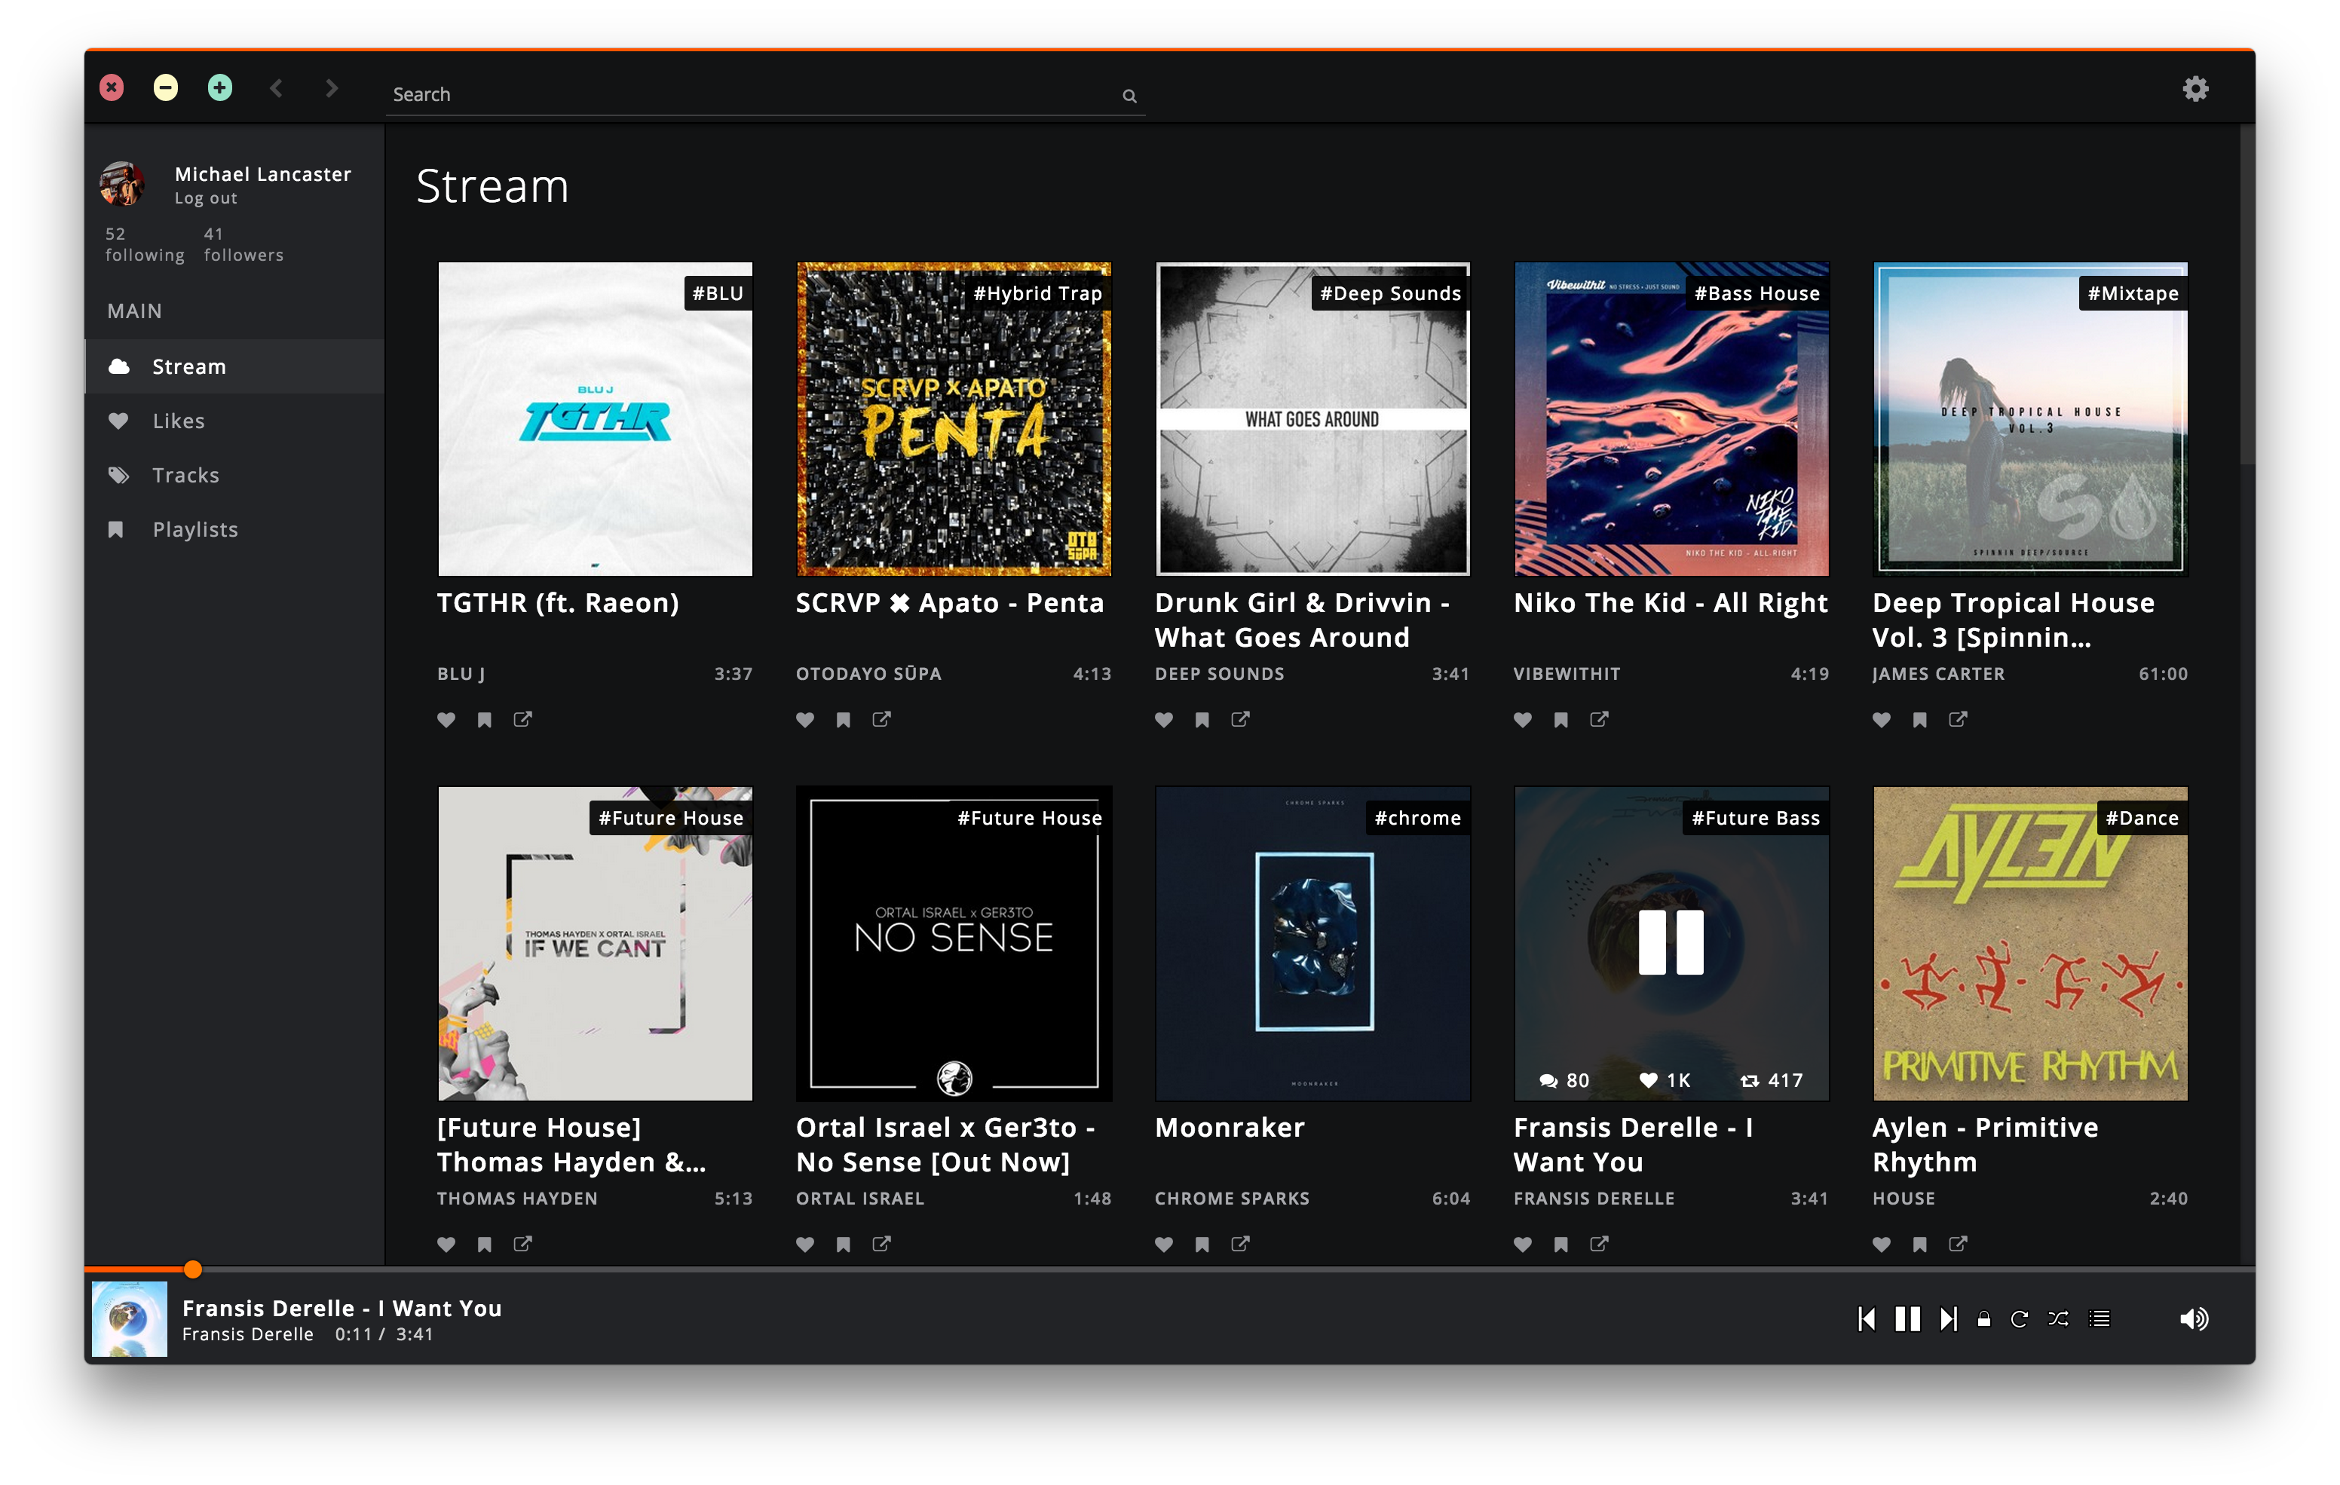Navigate back with left chevron
The height and width of the screenshot is (1485, 2340).
pos(276,88)
